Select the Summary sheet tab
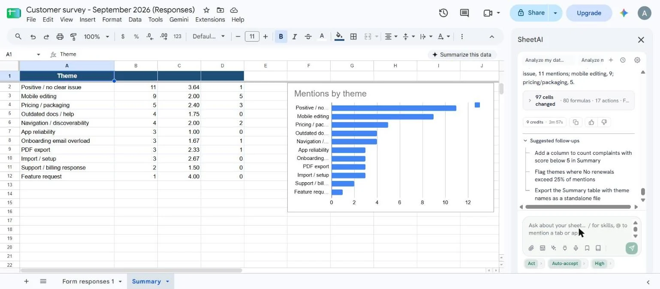The width and height of the screenshot is (660, 289). click(146, 281)
